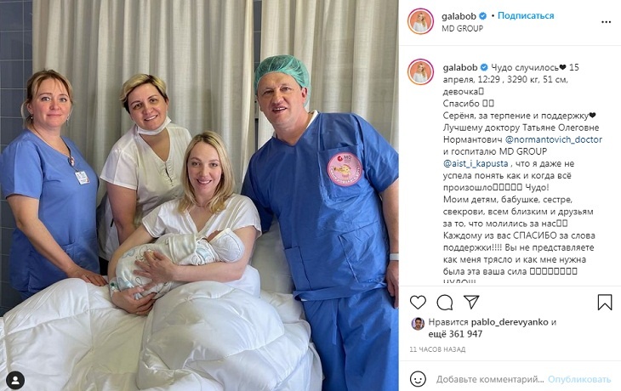Save the post with the bookmark icon
This screenshot has width=621, height=391.
click(605, 303)
